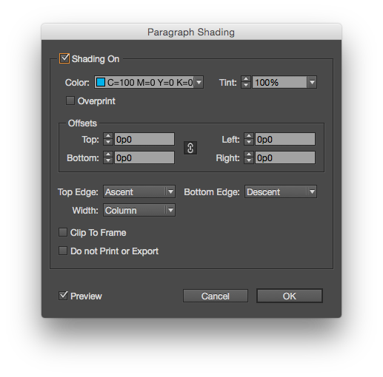
Task: Click the Right offset input field
Action: pos(285,157)
